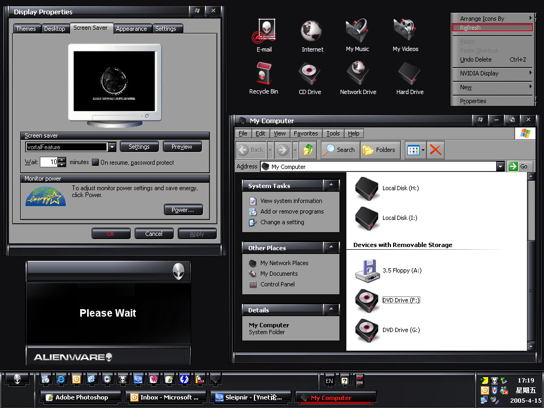Click the Go button beside Address bar
Image resolution: width=544 pixels, height=408 pixels.
coord(519,167)
